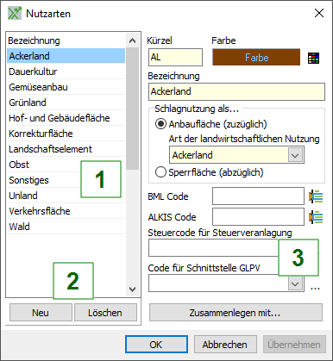Select Verkehrsfläche in the list
This screenshot has width=333, height=361.
tap(66, 211)
